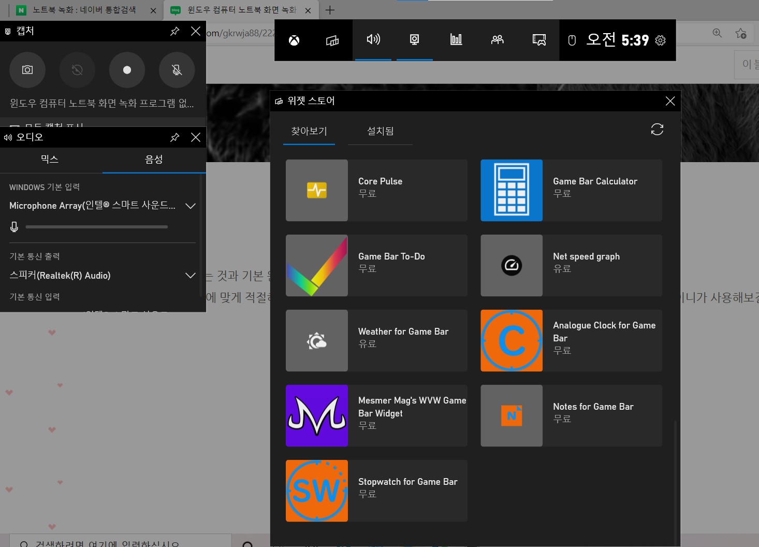Open the Gallery widget icon in Game Bar

pyautogui.click(x=539, y=40)
